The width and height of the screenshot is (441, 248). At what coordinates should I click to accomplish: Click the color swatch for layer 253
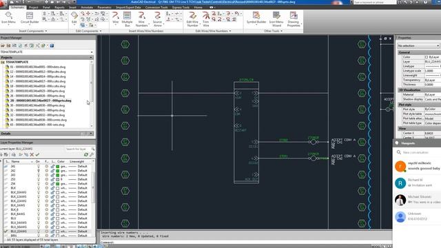tap(58, 179)
